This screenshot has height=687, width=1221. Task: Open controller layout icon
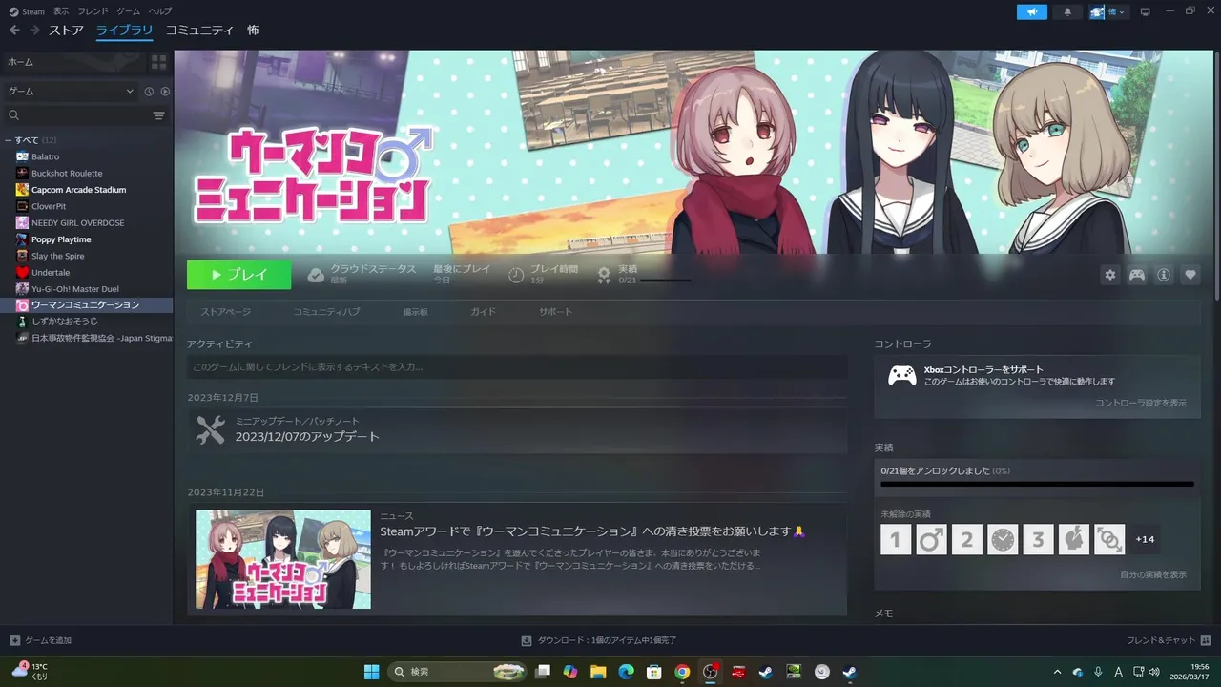click(1137, 275)
